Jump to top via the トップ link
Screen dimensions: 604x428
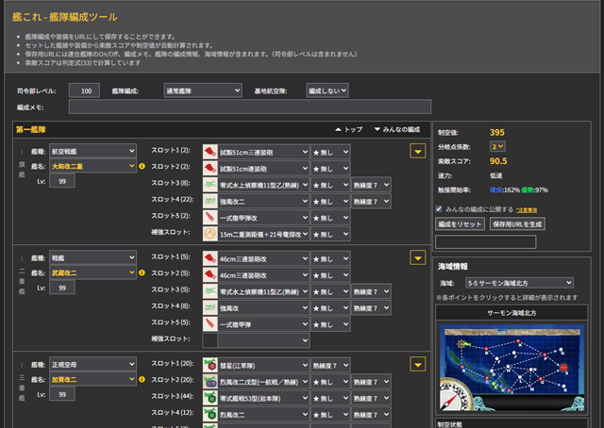(x=348, y=128)
